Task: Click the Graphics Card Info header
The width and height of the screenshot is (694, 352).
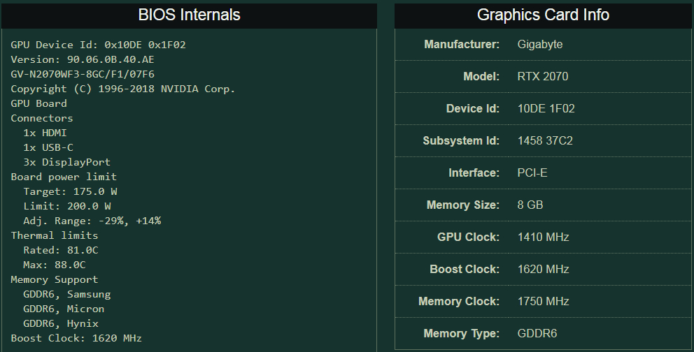Action: point(543,15)
